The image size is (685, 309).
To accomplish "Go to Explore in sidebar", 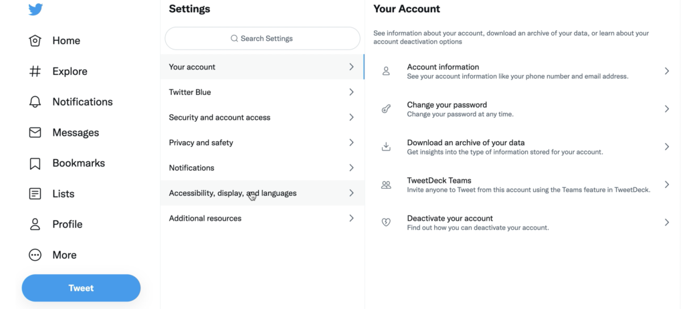I will [70, 72].
